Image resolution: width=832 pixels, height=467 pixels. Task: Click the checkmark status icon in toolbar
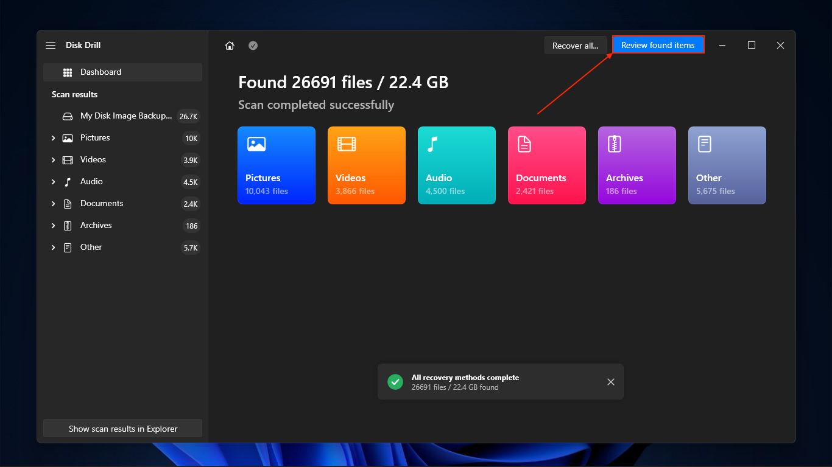[253, 46]
